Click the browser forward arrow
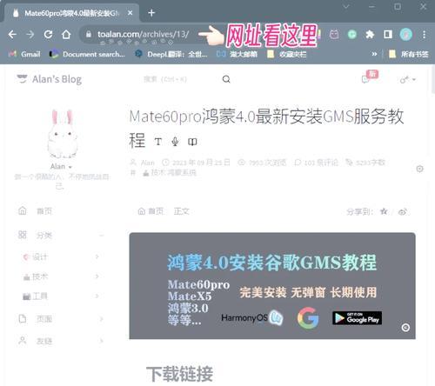Viewport: 435px width, 386px height. point(30,35)
